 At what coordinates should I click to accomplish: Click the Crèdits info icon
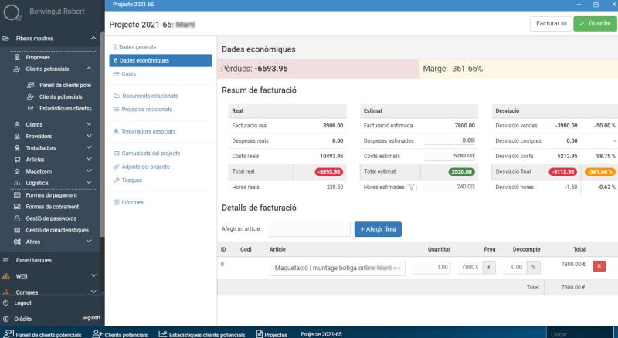(6, 318)
